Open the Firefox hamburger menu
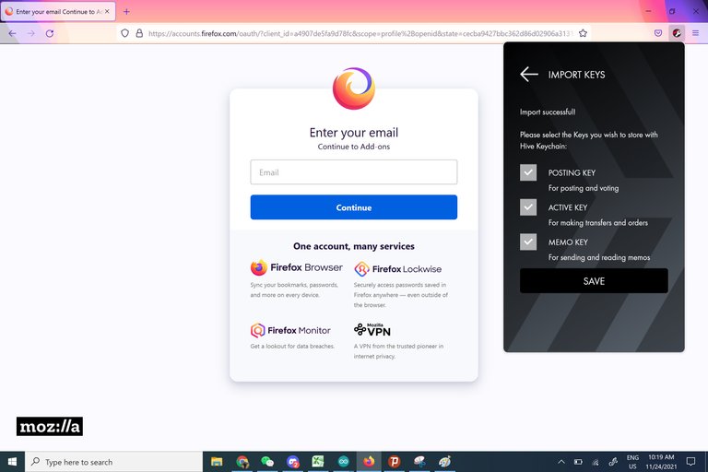 coord(695,33)
